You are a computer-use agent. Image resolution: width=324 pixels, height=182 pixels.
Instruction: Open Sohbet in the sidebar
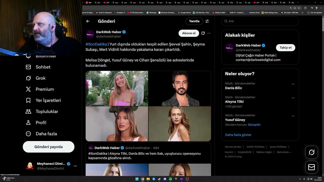pos(38,67)
